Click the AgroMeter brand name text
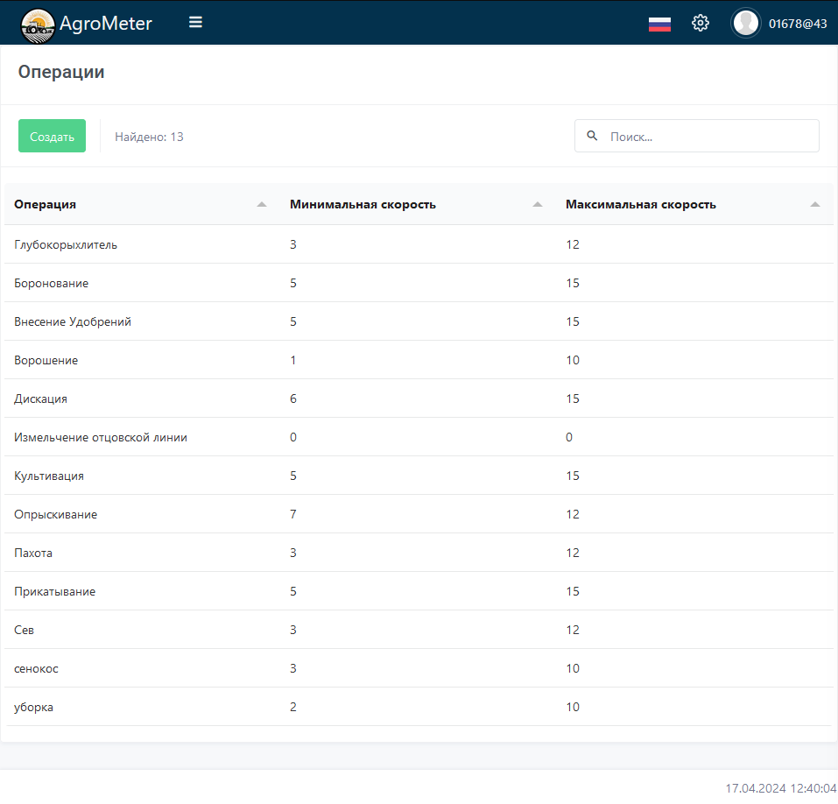 tap(106, 24)
